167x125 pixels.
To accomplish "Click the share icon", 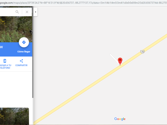I will pyautogui.click(x=21, y=61).
